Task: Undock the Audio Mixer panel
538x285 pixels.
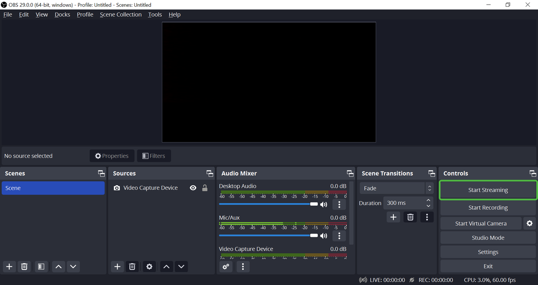Action: point(350,174)
